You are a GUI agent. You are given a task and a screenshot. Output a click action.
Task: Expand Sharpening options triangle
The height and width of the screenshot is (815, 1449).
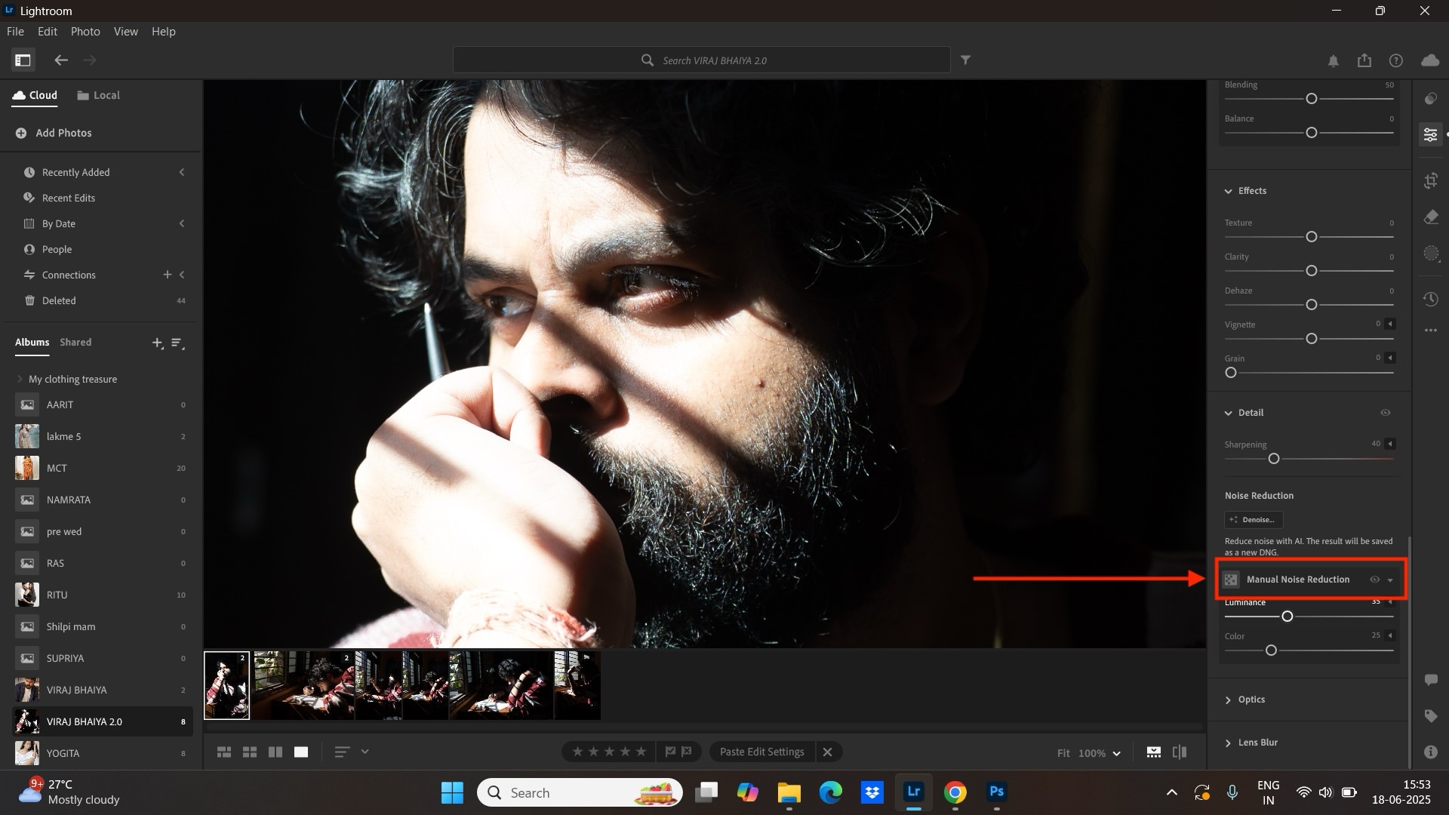[1390, 444]
